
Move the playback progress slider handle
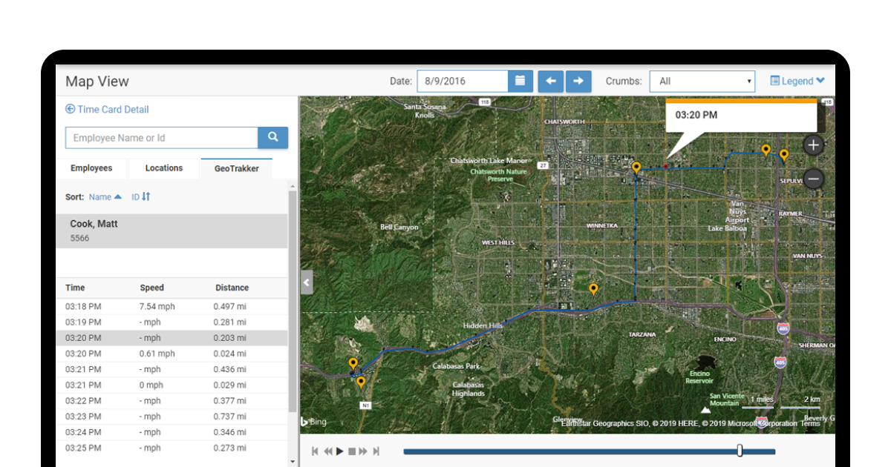(x=740, y=451)
